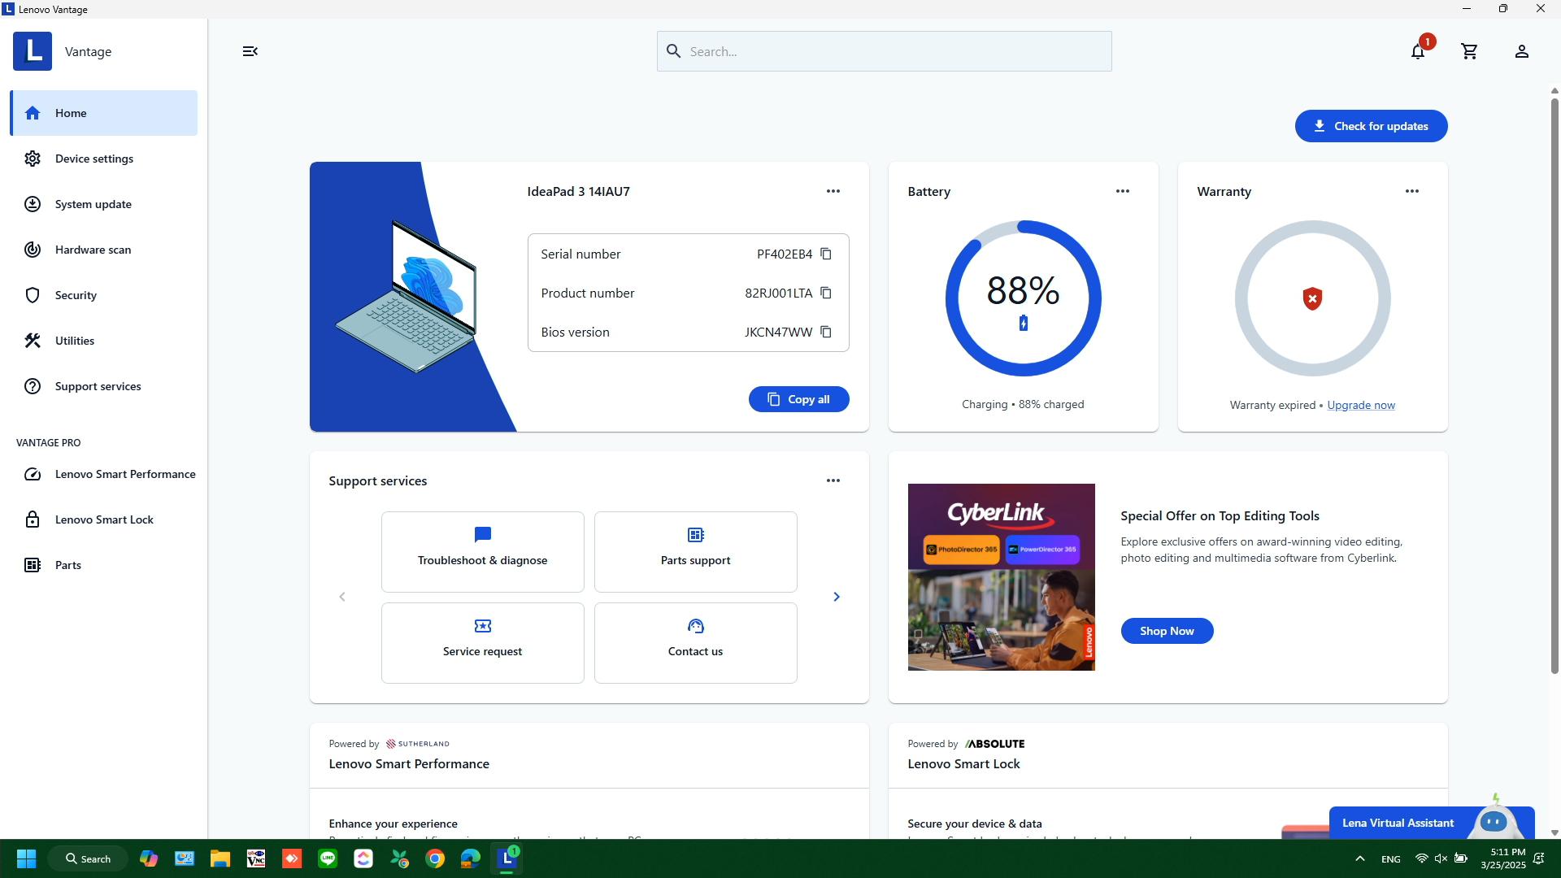The height and width of the screenshot is (878, 1561).
Task: Open the clock showing 5:11 PM
Action: click(x=1502, y=858)
